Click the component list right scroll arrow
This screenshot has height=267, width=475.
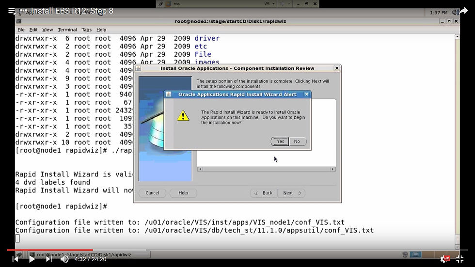click(x=332, y=169)
